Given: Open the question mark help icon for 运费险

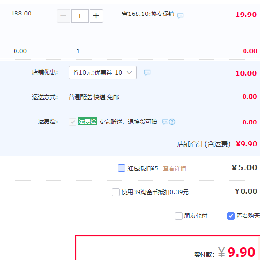Looking at the screenshot, I should click(x=172, y=122).
